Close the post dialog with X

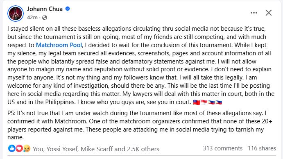click(x=269, y=13)
